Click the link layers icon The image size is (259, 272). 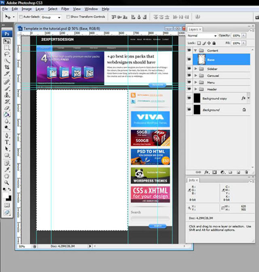click(198, 172)
